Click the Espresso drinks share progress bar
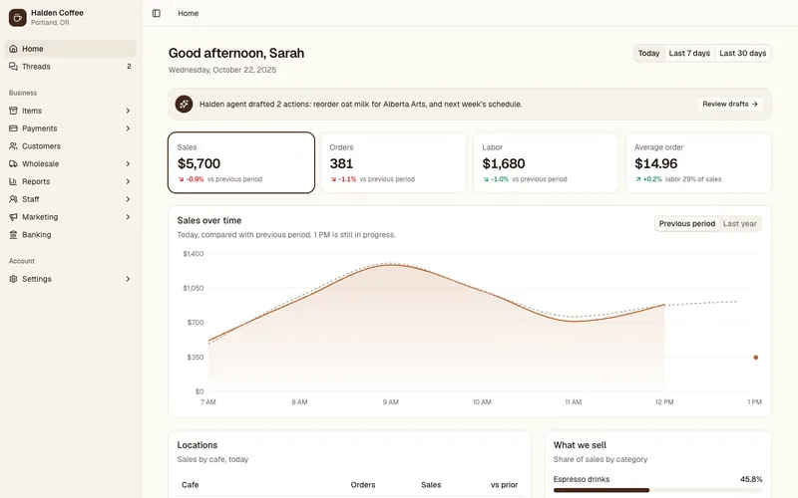Image resolution: width=798 pixels, height=498 pixels. coord(657,490)
